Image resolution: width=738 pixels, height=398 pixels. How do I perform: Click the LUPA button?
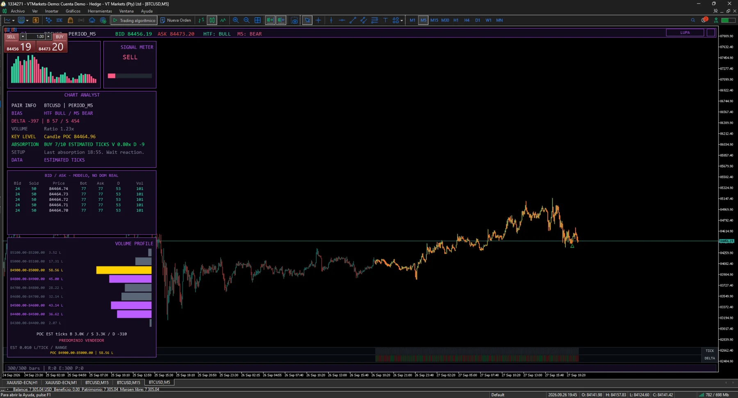pos(685,32)
